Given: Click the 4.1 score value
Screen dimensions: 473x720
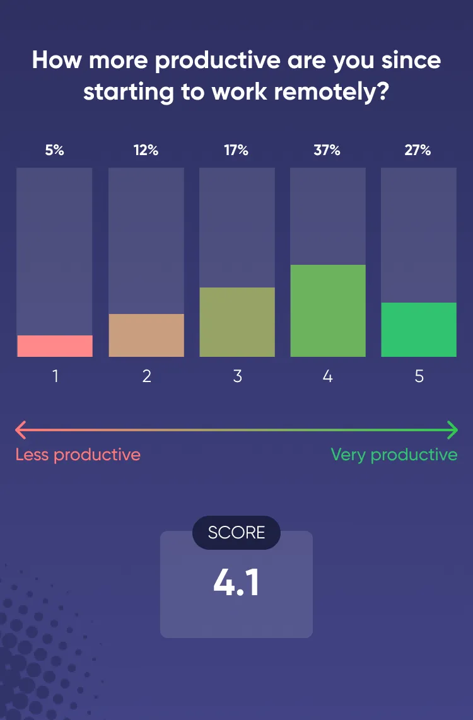Looking at the screenshot, I should pos(237,584).
